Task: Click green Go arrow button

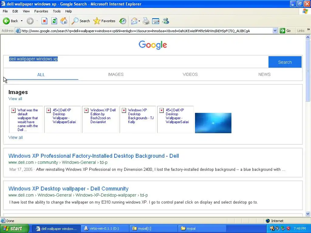Action: point(282,31)
